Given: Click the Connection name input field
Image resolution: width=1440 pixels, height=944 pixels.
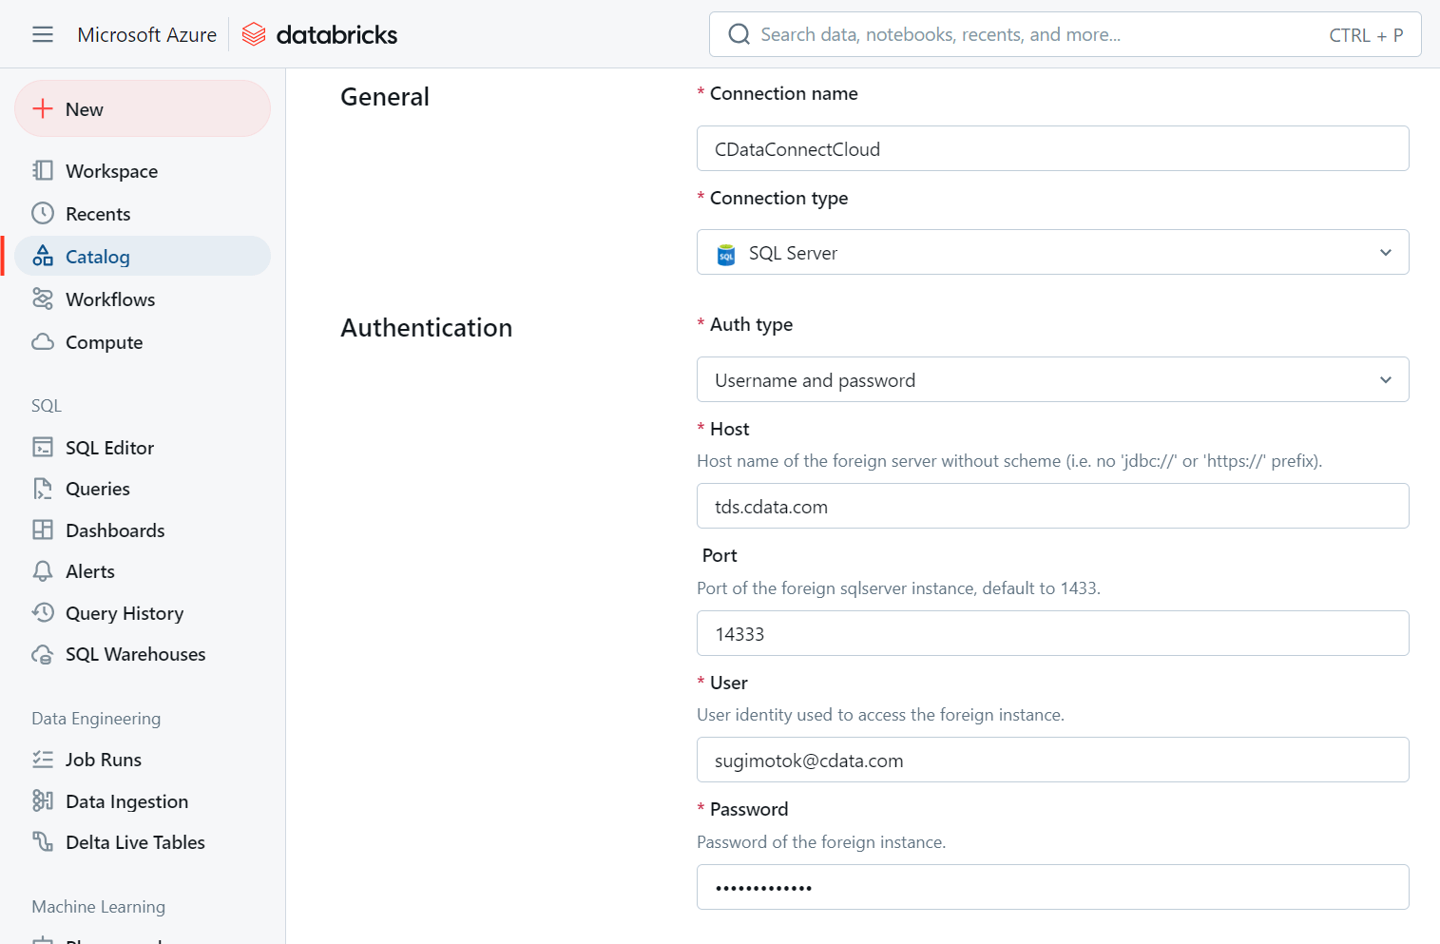Looking at the screenshot, I should [x=1052, y=148].
